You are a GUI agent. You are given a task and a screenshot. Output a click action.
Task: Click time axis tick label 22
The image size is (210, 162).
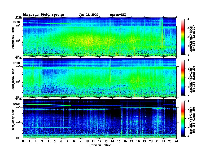(x=164, y=141)
